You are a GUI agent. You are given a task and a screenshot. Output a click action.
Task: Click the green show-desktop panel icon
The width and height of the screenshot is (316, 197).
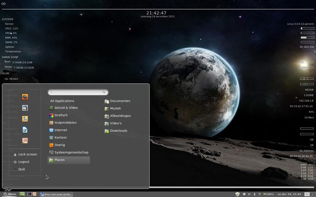22,194
